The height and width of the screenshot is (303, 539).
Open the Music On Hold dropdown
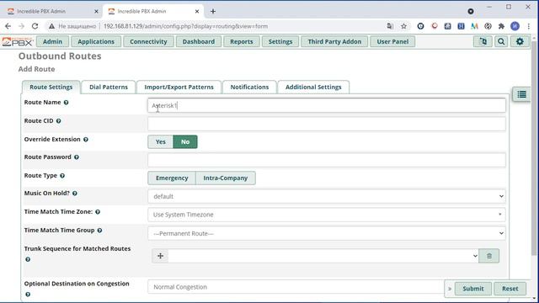point(327,196)
